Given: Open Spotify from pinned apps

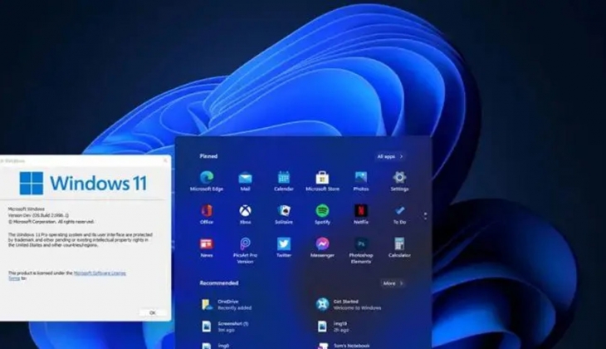Looking at the screenshot, I should [x=322, y=214].
